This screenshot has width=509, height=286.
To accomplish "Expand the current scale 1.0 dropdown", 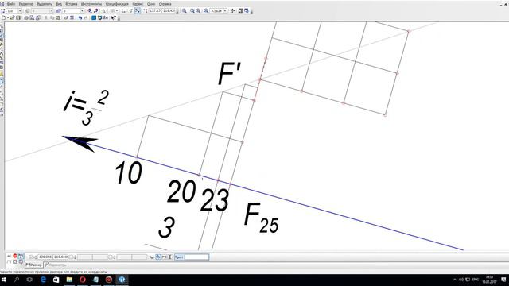I will click(x=20, y=10).
